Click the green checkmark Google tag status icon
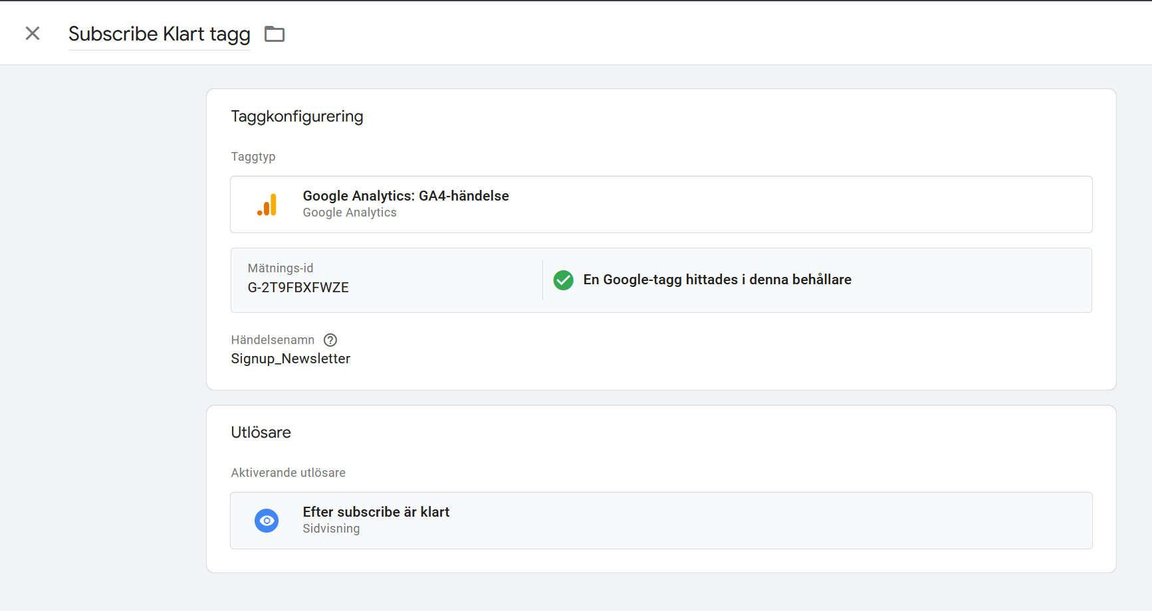 tap(564, 280)
